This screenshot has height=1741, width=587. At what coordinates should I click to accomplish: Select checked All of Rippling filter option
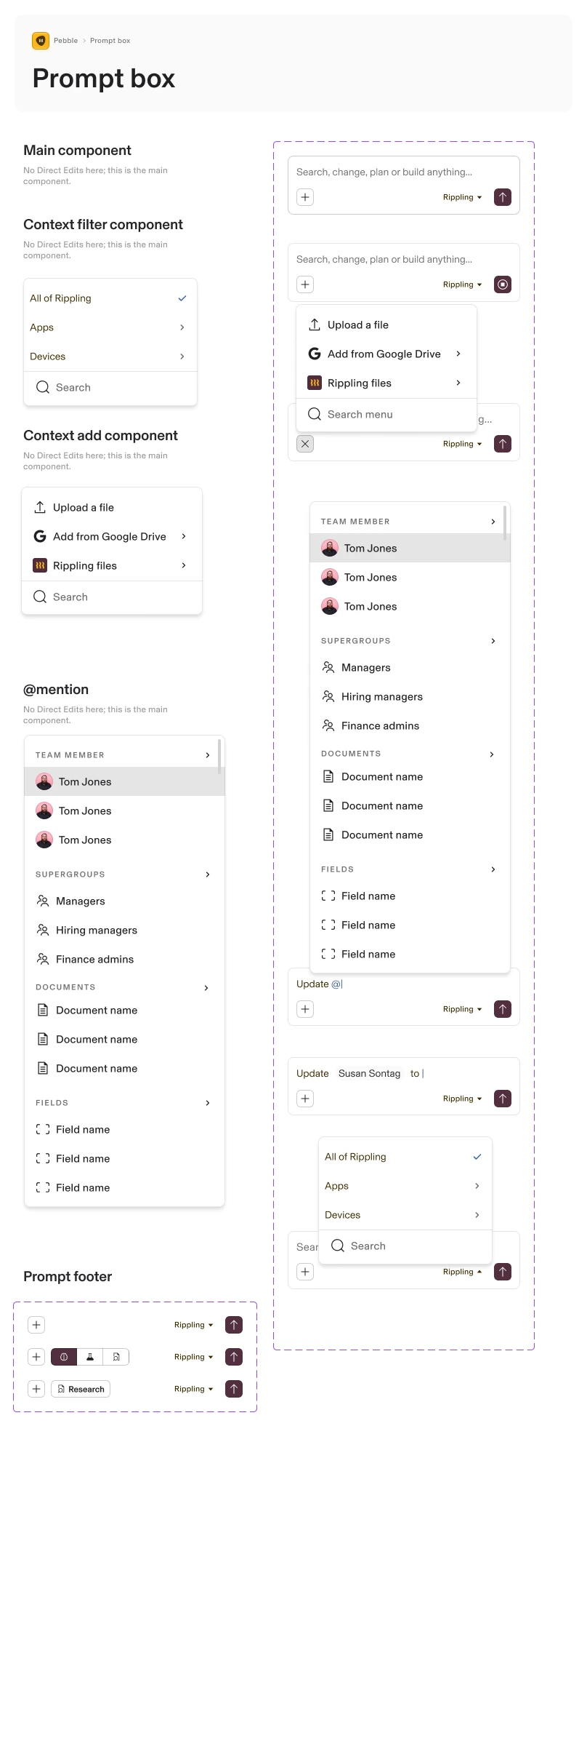click(110, 298)
